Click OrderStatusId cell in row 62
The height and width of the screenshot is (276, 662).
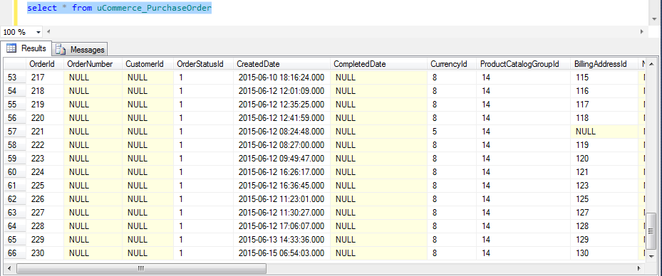[x=203, y=199]
